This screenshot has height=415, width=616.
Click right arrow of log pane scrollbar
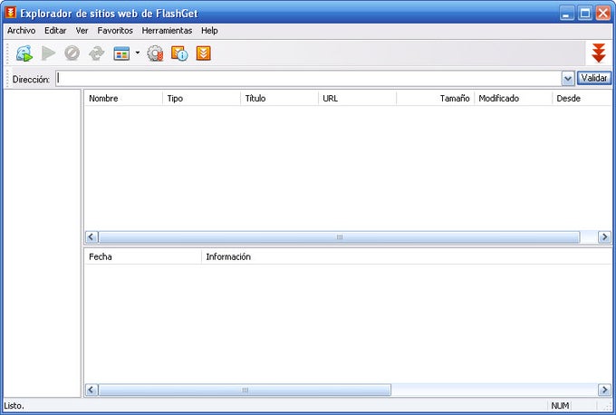(604, 390)
